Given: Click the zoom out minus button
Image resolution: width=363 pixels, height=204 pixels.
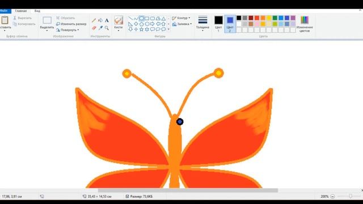Looking at the screenshot, I should pos(332,197).
